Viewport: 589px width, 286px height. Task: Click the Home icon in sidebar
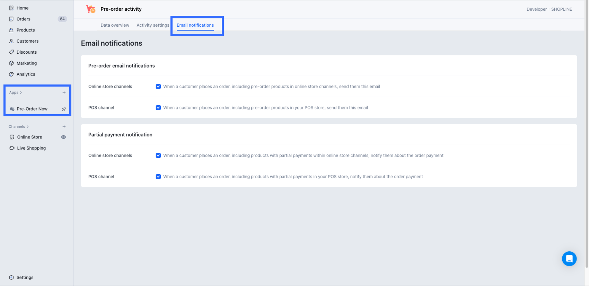coord(11,8)
